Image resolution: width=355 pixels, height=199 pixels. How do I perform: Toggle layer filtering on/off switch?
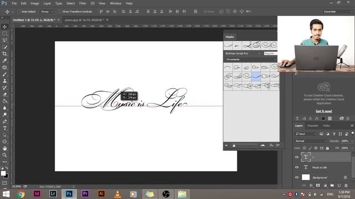353,133
